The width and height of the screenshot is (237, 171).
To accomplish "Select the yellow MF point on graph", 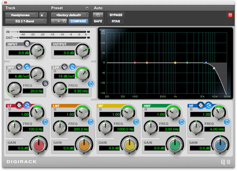I will point(175,63).
